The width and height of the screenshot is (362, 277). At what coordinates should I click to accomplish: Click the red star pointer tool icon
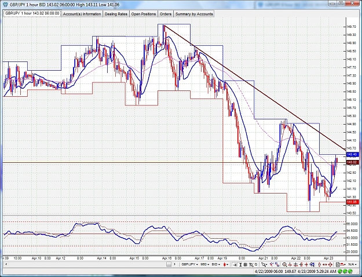pos(272,264)
